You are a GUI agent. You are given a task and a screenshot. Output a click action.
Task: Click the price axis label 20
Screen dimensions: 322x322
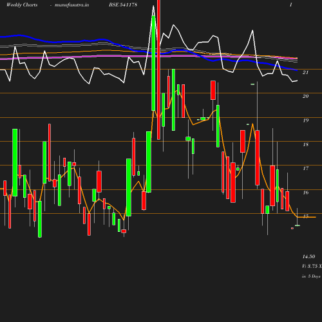pos(305,96)
